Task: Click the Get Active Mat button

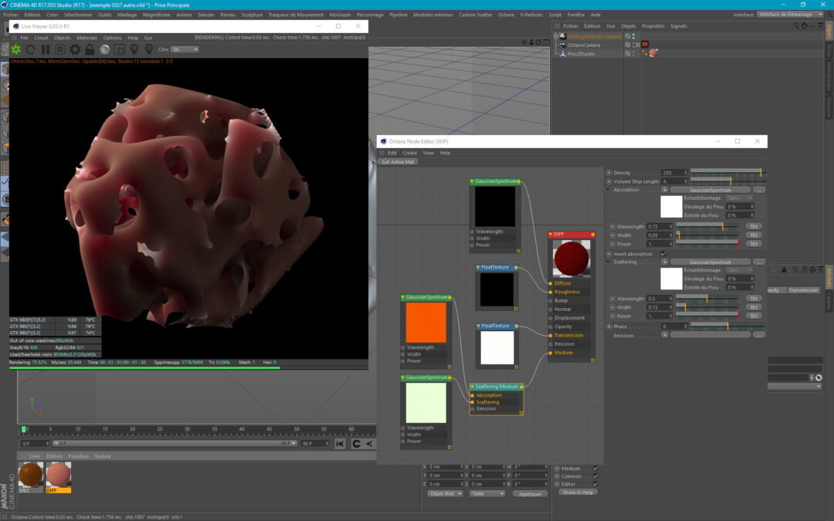Action: click(398, 162)
